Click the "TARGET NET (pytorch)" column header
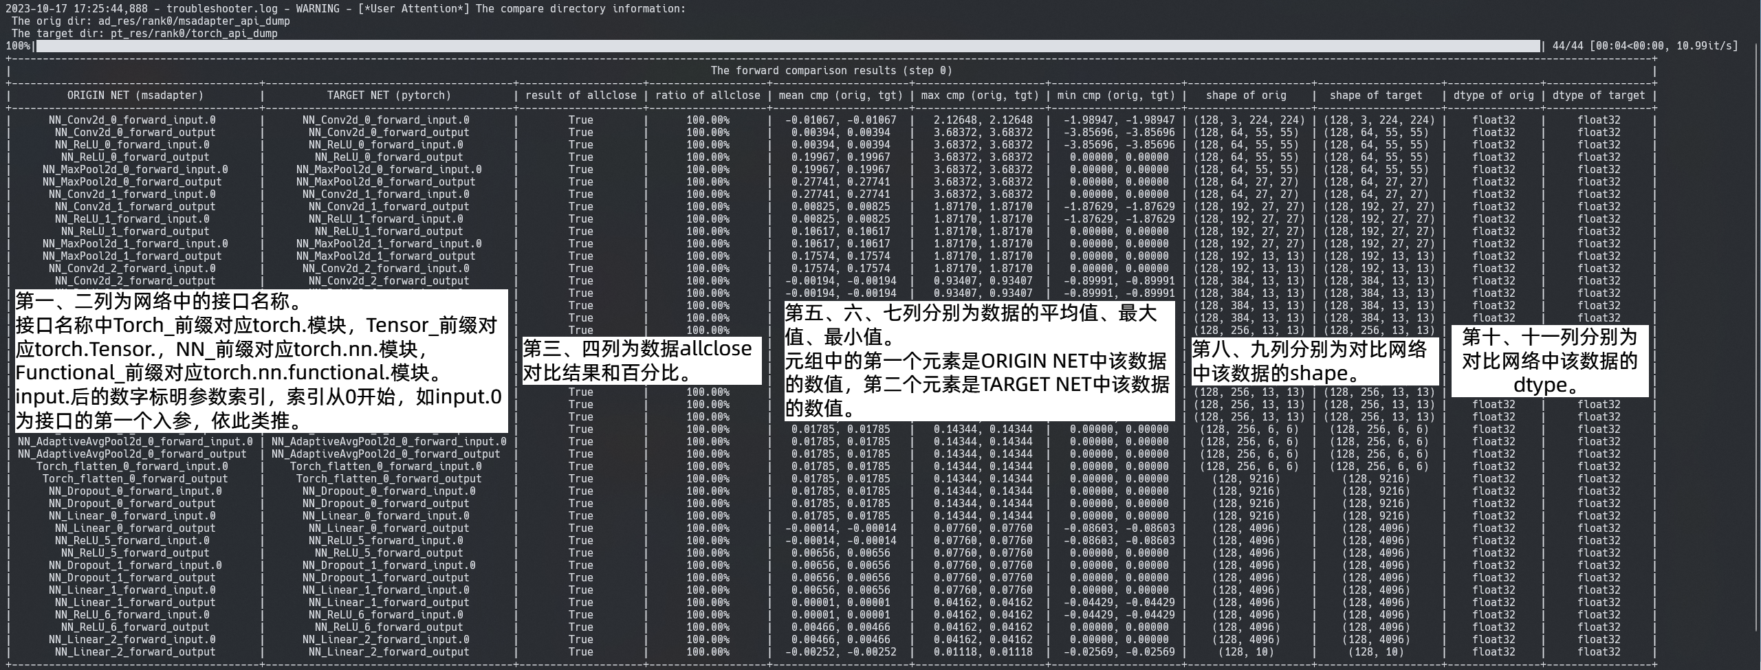Screen dimensions: 1761x670 (x=389, y=96)
